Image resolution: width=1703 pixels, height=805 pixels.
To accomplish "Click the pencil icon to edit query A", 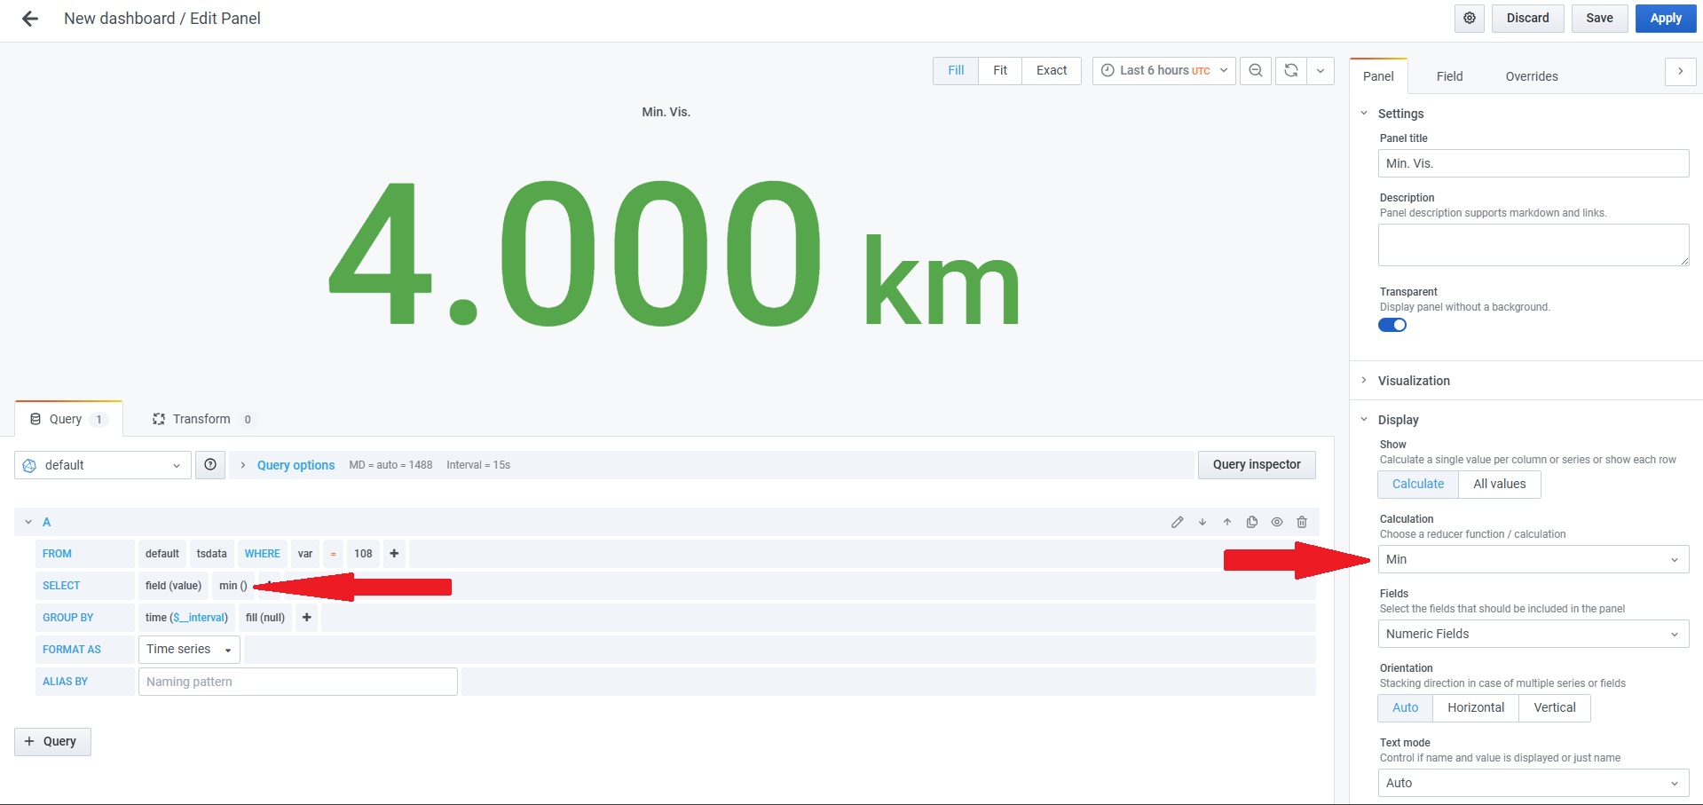I will point(1177,522).
